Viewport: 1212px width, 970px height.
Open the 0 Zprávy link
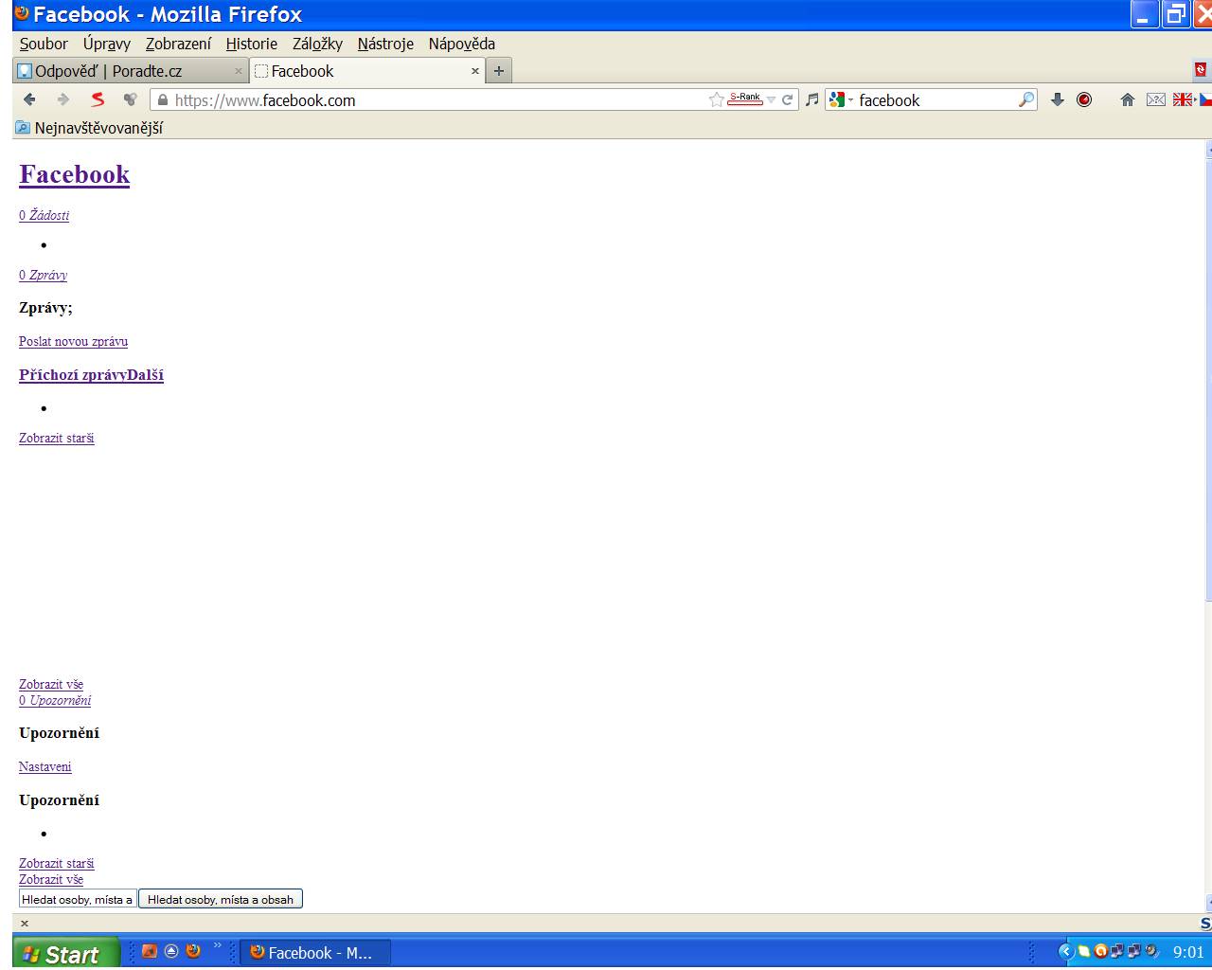43,275
